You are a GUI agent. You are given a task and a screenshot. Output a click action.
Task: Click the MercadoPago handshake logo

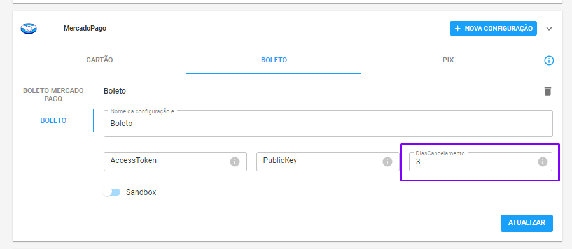[x=29, y=29]
